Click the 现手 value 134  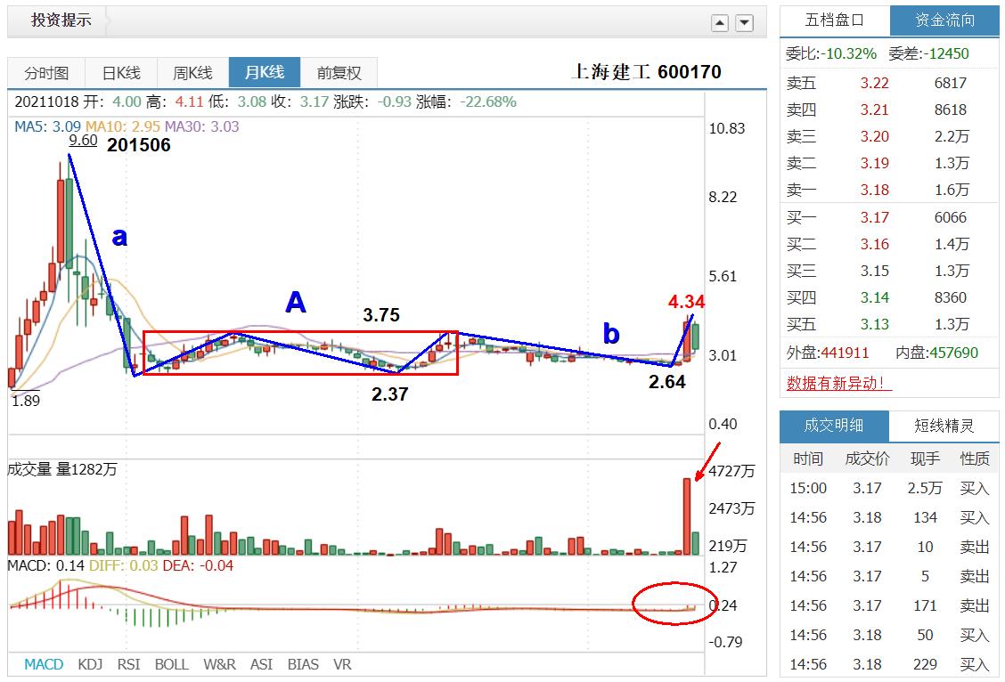coord(925,517)
